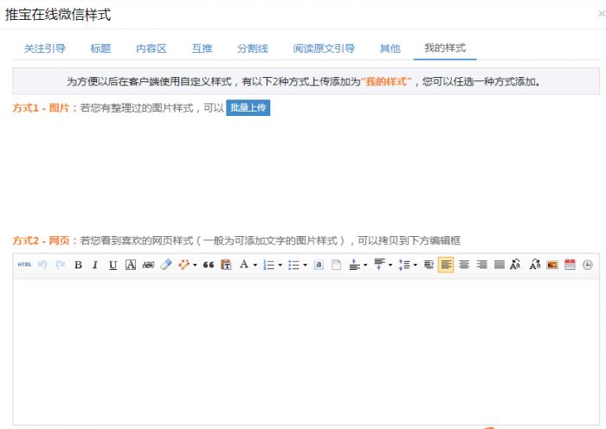The width and height of the screenshot is (606, 429).
Task: Clear document with blank page icon
Action: (336, 265)
